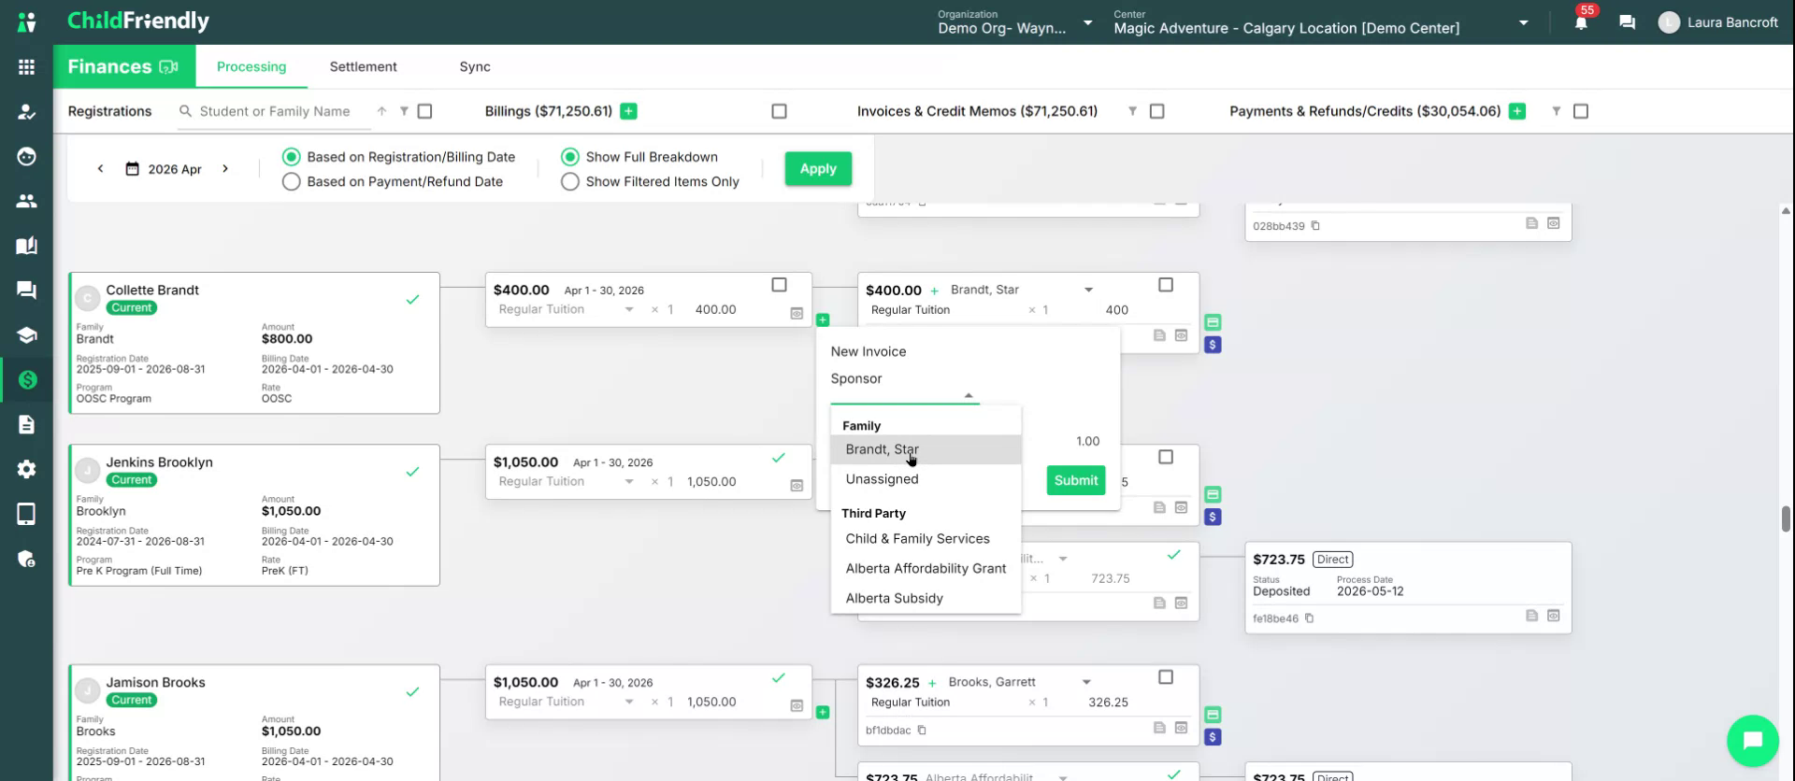Tick the Invoices & Credit Memos select-all checkbox
The height and width of the screenshot is (781, 1795).
(1156, 111)
